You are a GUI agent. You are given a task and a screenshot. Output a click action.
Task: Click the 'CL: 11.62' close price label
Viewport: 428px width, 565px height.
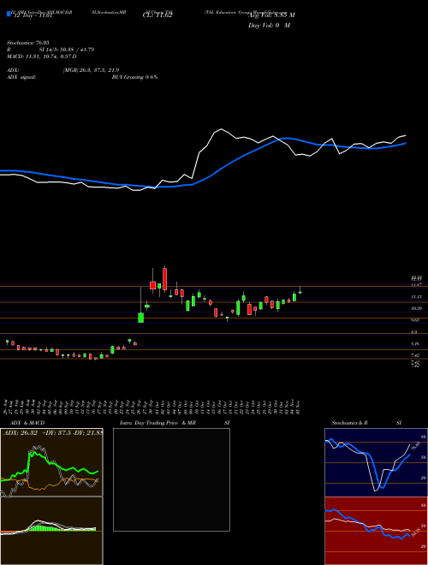(x=158, y=15)
